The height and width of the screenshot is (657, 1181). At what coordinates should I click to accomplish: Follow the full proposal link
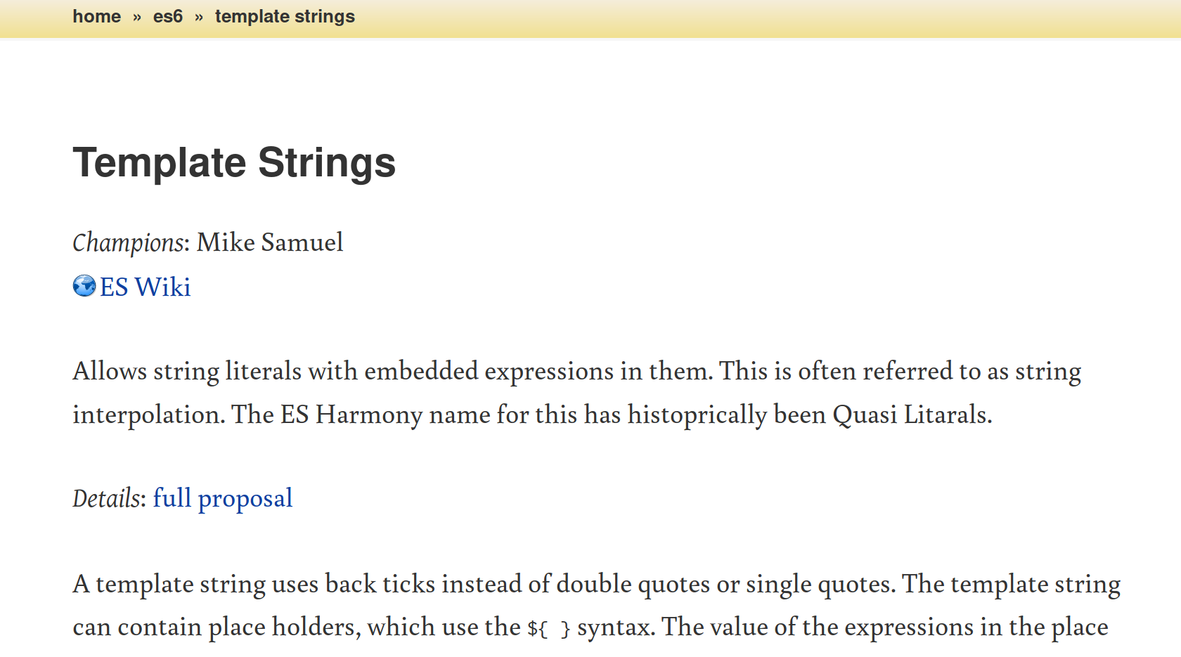click(x=222, y=498)
